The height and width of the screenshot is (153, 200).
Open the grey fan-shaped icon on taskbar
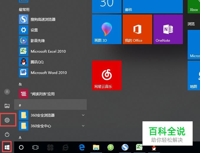pyautogui.click(x=50, y=147)
